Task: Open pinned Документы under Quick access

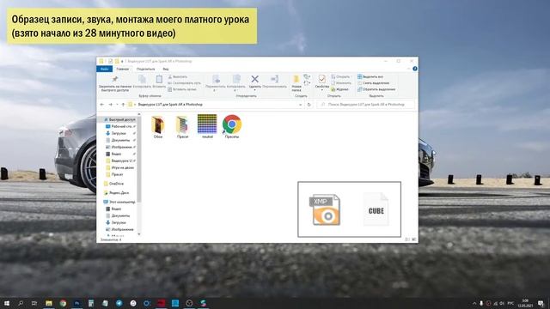Action: tap(120, 140)
